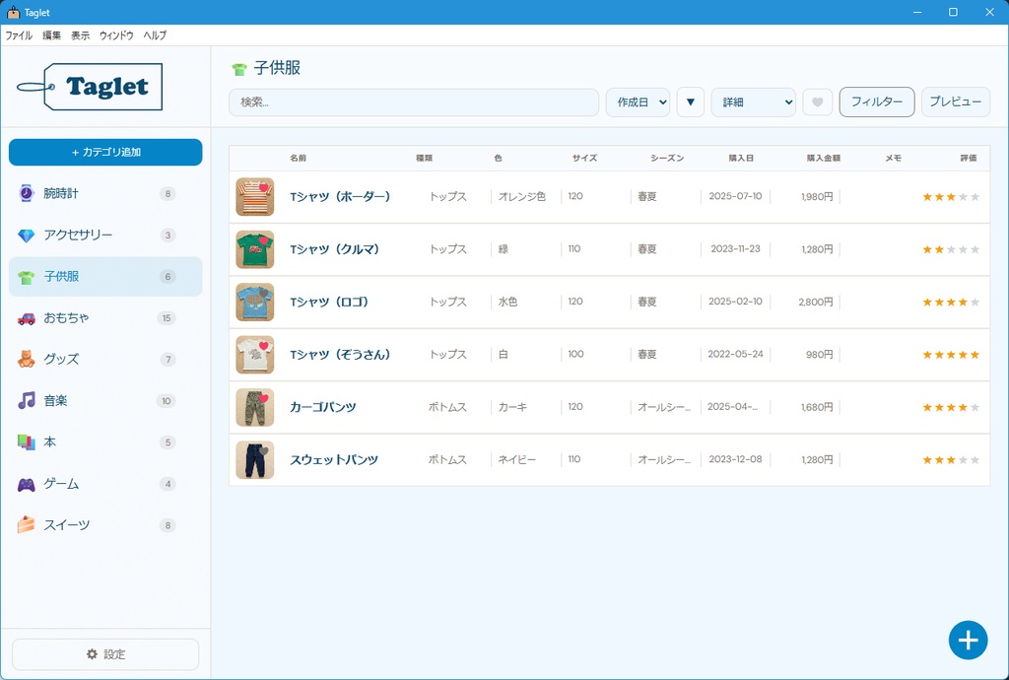Click the Taglet tag logo

tap(90, 87)
